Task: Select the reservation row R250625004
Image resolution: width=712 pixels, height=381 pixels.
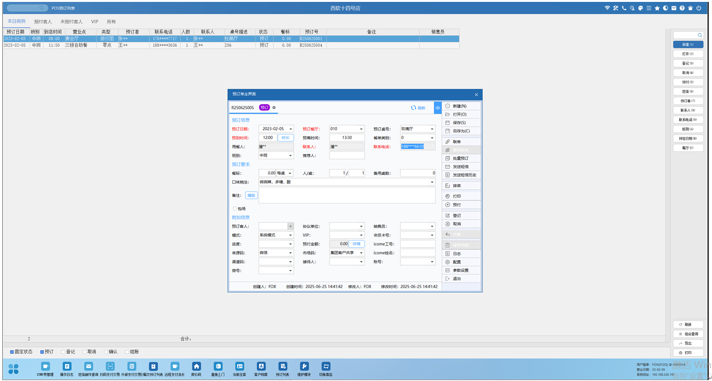Action: click(x=231, y=46)
